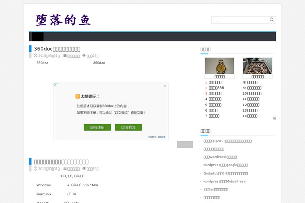The width and height of the screenshot is (305, 203).
Task: Open the blog logo 堕落的鱼
Action: click(x=64, y=20)
